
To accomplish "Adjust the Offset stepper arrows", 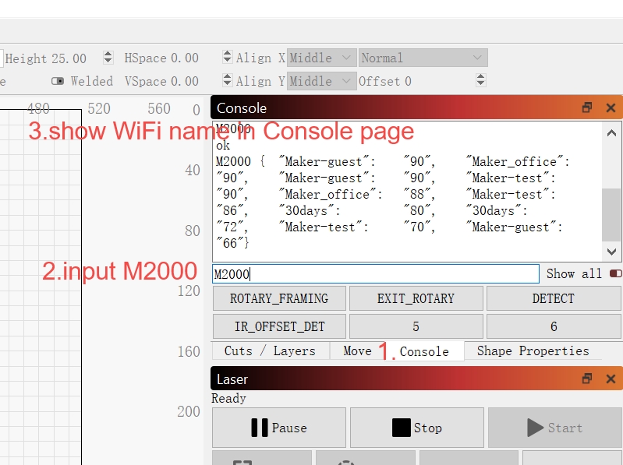I will [x=480, y=80].
